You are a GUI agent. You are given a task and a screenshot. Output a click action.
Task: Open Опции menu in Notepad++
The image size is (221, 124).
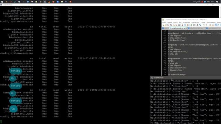203,22
